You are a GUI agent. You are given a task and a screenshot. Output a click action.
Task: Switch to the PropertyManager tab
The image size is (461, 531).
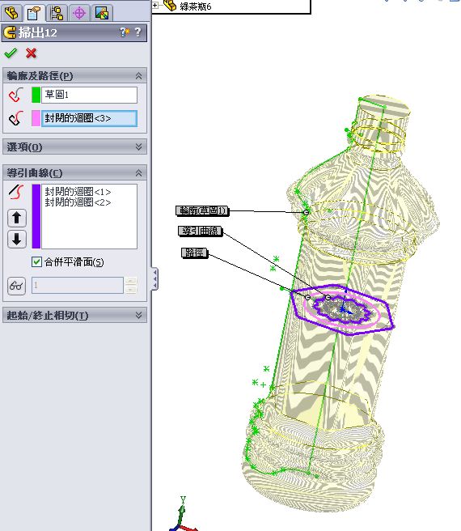34,13
